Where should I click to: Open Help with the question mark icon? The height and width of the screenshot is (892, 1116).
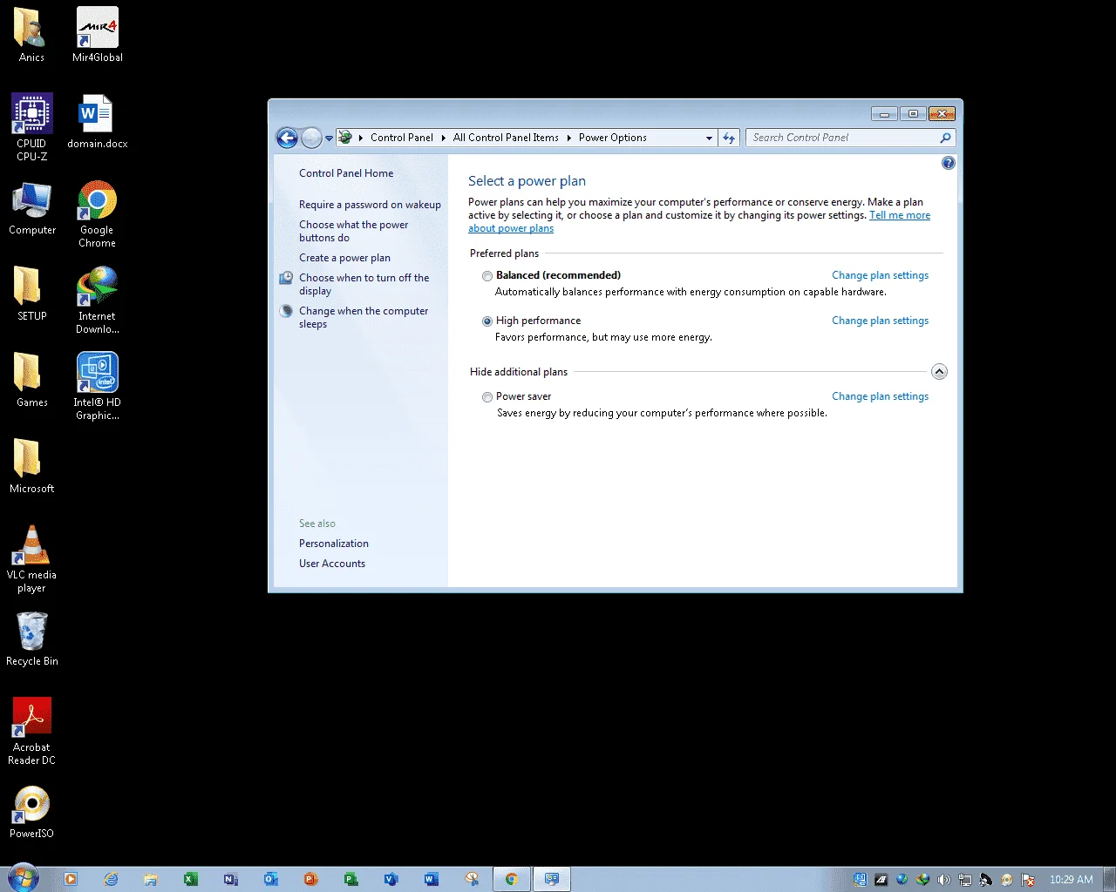point(949,163)
